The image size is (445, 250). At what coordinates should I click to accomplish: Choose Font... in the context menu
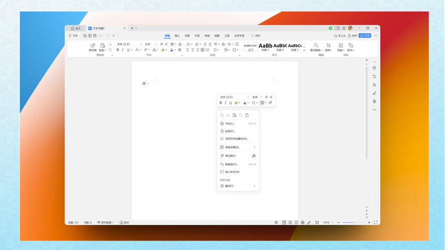pos(238,124)
